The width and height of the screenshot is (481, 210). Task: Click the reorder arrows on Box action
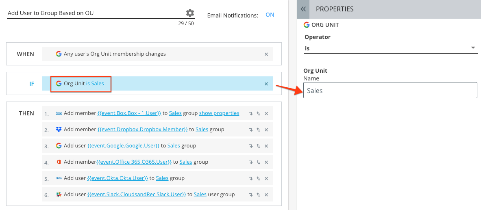(258, 114)
